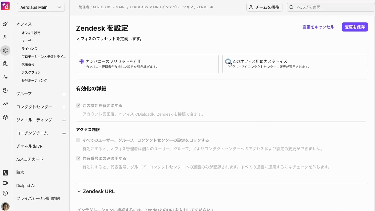Open プロモーションと無償トライ… in sidebar
The image size is (375, 211).
point(44,57)
